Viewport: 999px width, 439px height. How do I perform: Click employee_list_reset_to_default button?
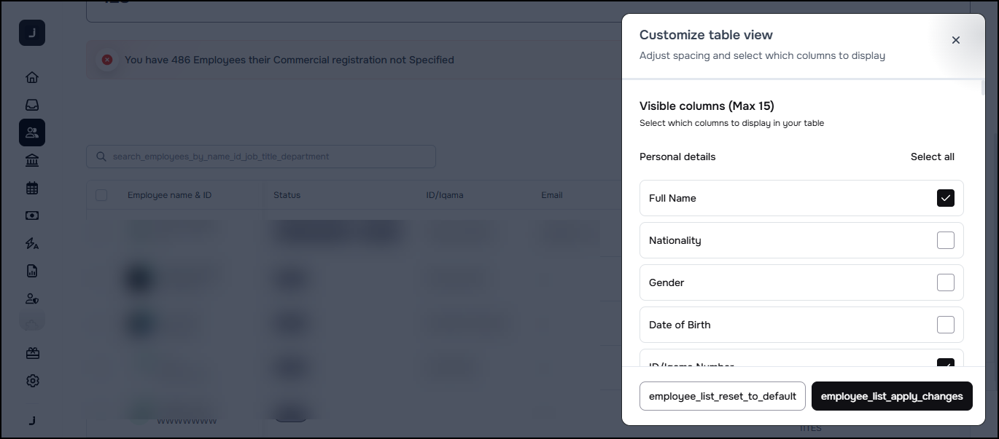pyautogui.click(x=722, y=396)
